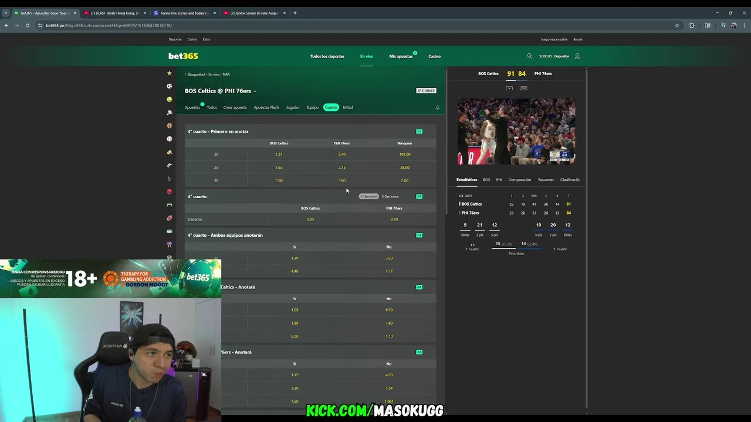
Task: Open the Todos filter tab
Action: (212, 107)
